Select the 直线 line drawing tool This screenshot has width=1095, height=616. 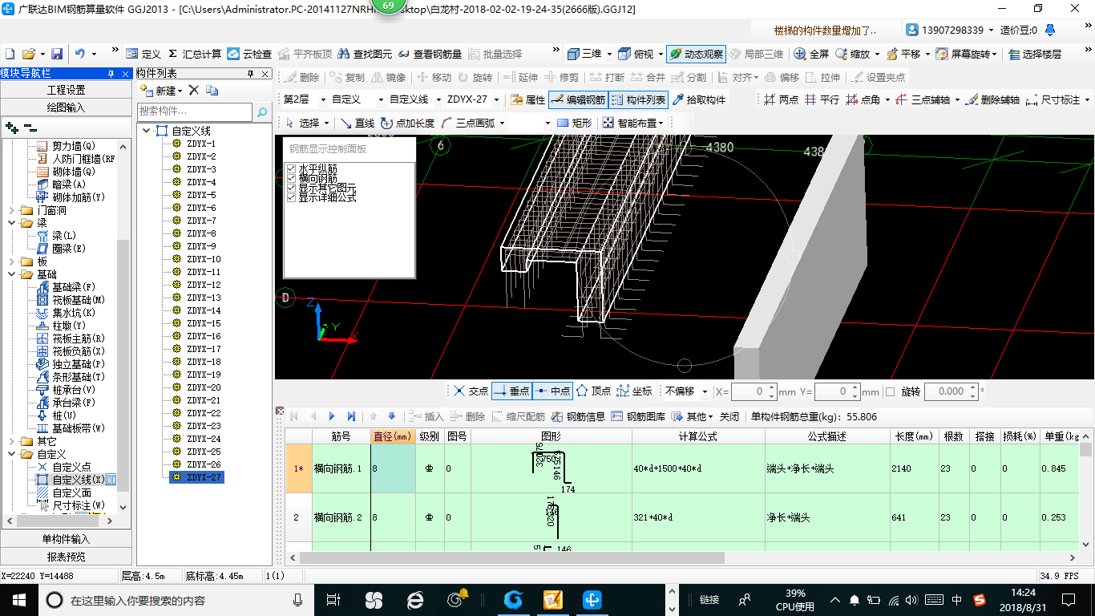(358, 123)
